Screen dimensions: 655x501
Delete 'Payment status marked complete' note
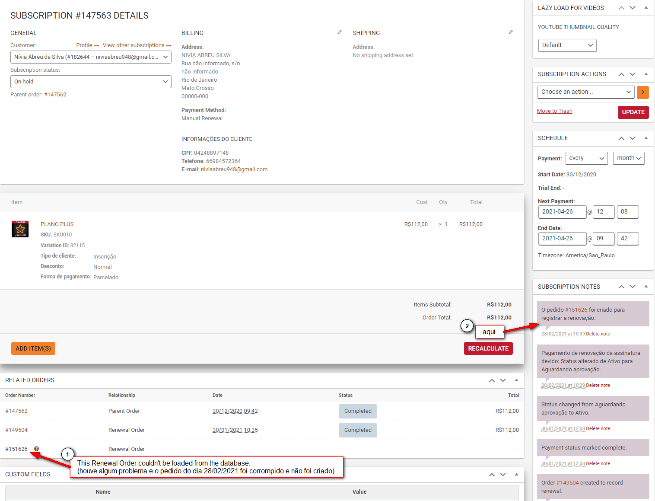[598, 464]
